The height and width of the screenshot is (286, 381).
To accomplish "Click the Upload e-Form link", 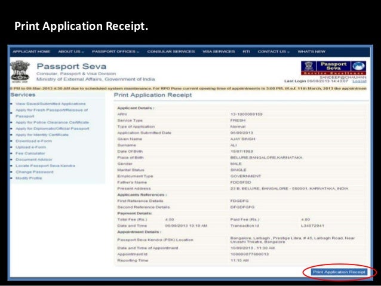I will [x=30, y=147].
